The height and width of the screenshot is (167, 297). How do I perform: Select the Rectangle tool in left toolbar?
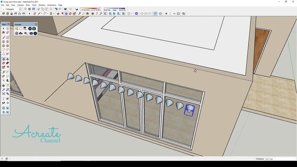(x=4, y=41)
